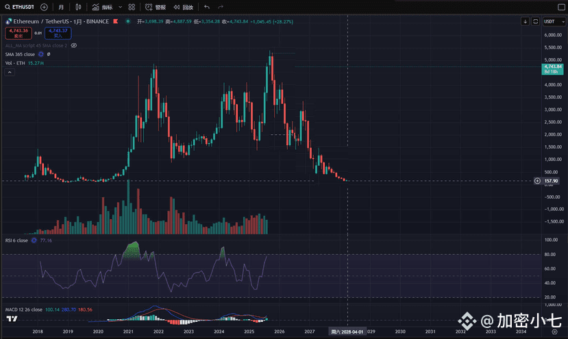Click the red 4,743.36 sell button
This screenshot has width=568, height=339.
[18, 33]
